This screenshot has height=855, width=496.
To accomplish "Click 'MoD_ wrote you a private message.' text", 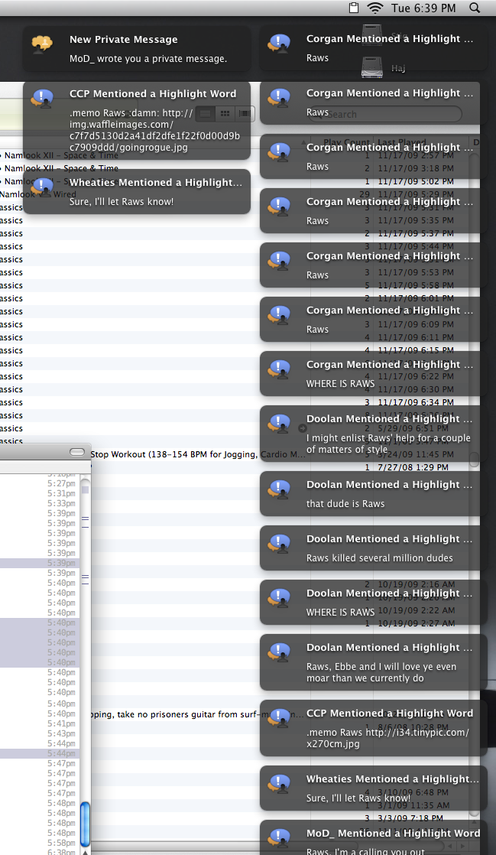I will pyautogui.click(x=148, y=58).
